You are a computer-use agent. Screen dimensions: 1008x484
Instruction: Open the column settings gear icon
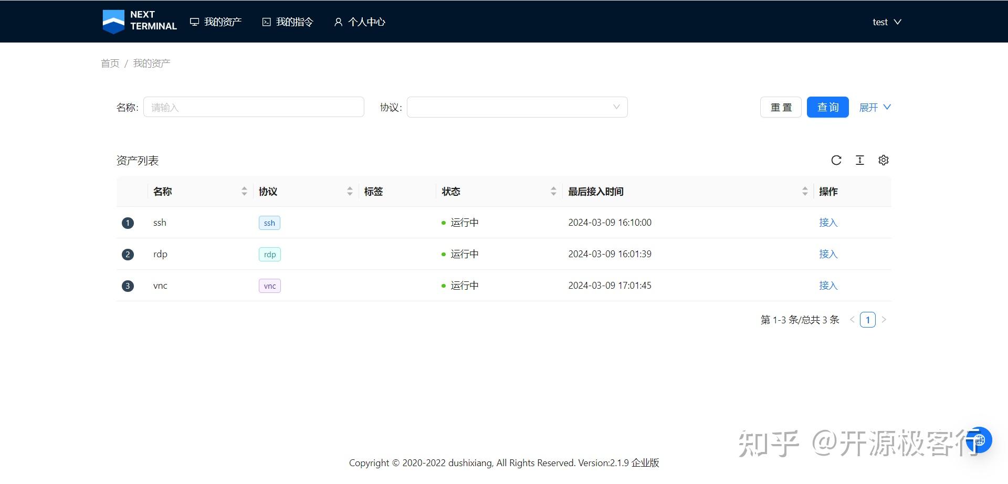click(x=884, y=160)
